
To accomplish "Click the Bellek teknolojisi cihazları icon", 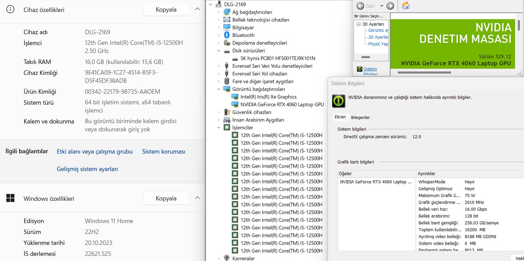I will pyautogui.click(x=227, y=20).
